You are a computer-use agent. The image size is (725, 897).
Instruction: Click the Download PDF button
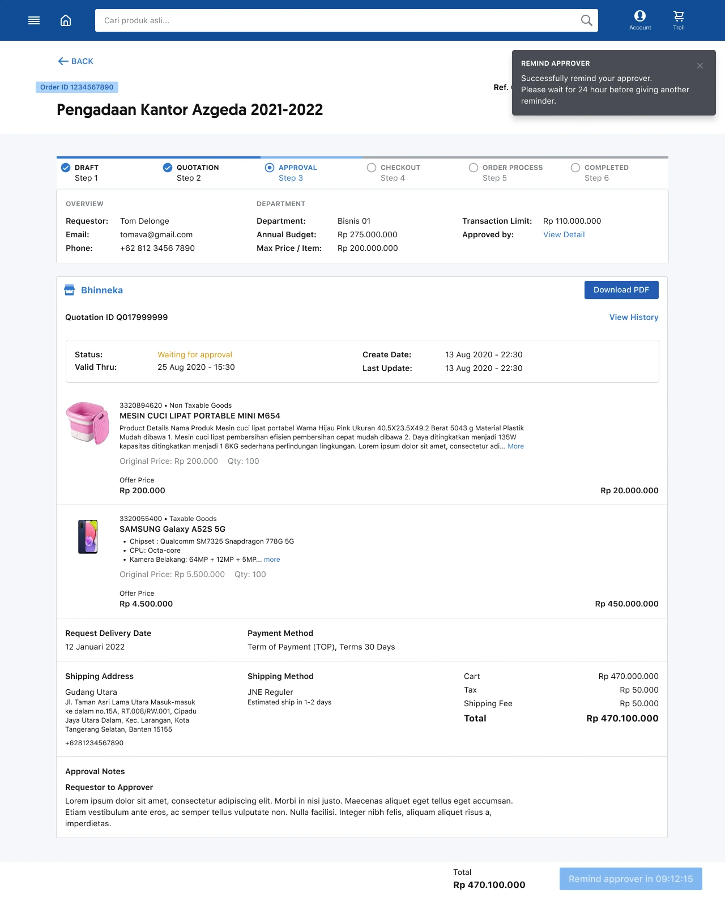click(x=621, y=290)
